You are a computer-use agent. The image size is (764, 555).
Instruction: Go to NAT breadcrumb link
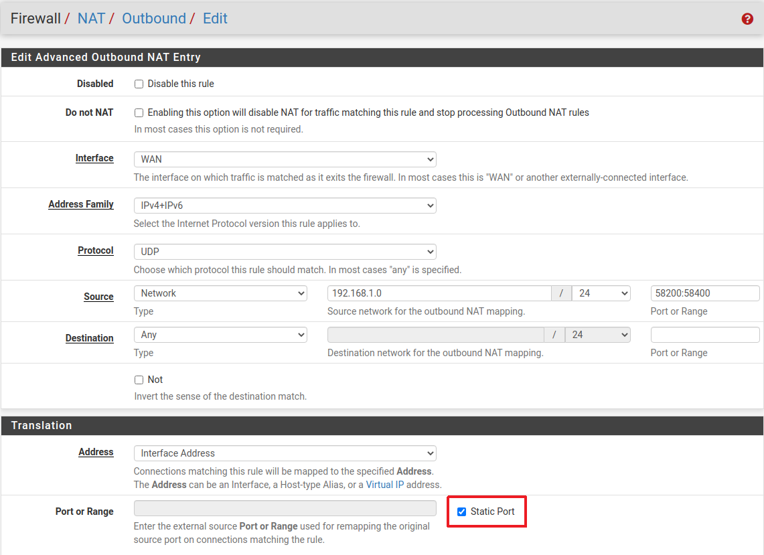(x=91, y=18)
